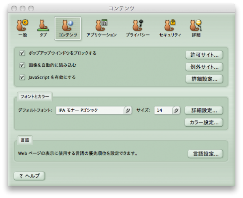Open JavaScript 詳細設定... button
Viewport: 243px width, 198px height.
(x=204, y=79)
